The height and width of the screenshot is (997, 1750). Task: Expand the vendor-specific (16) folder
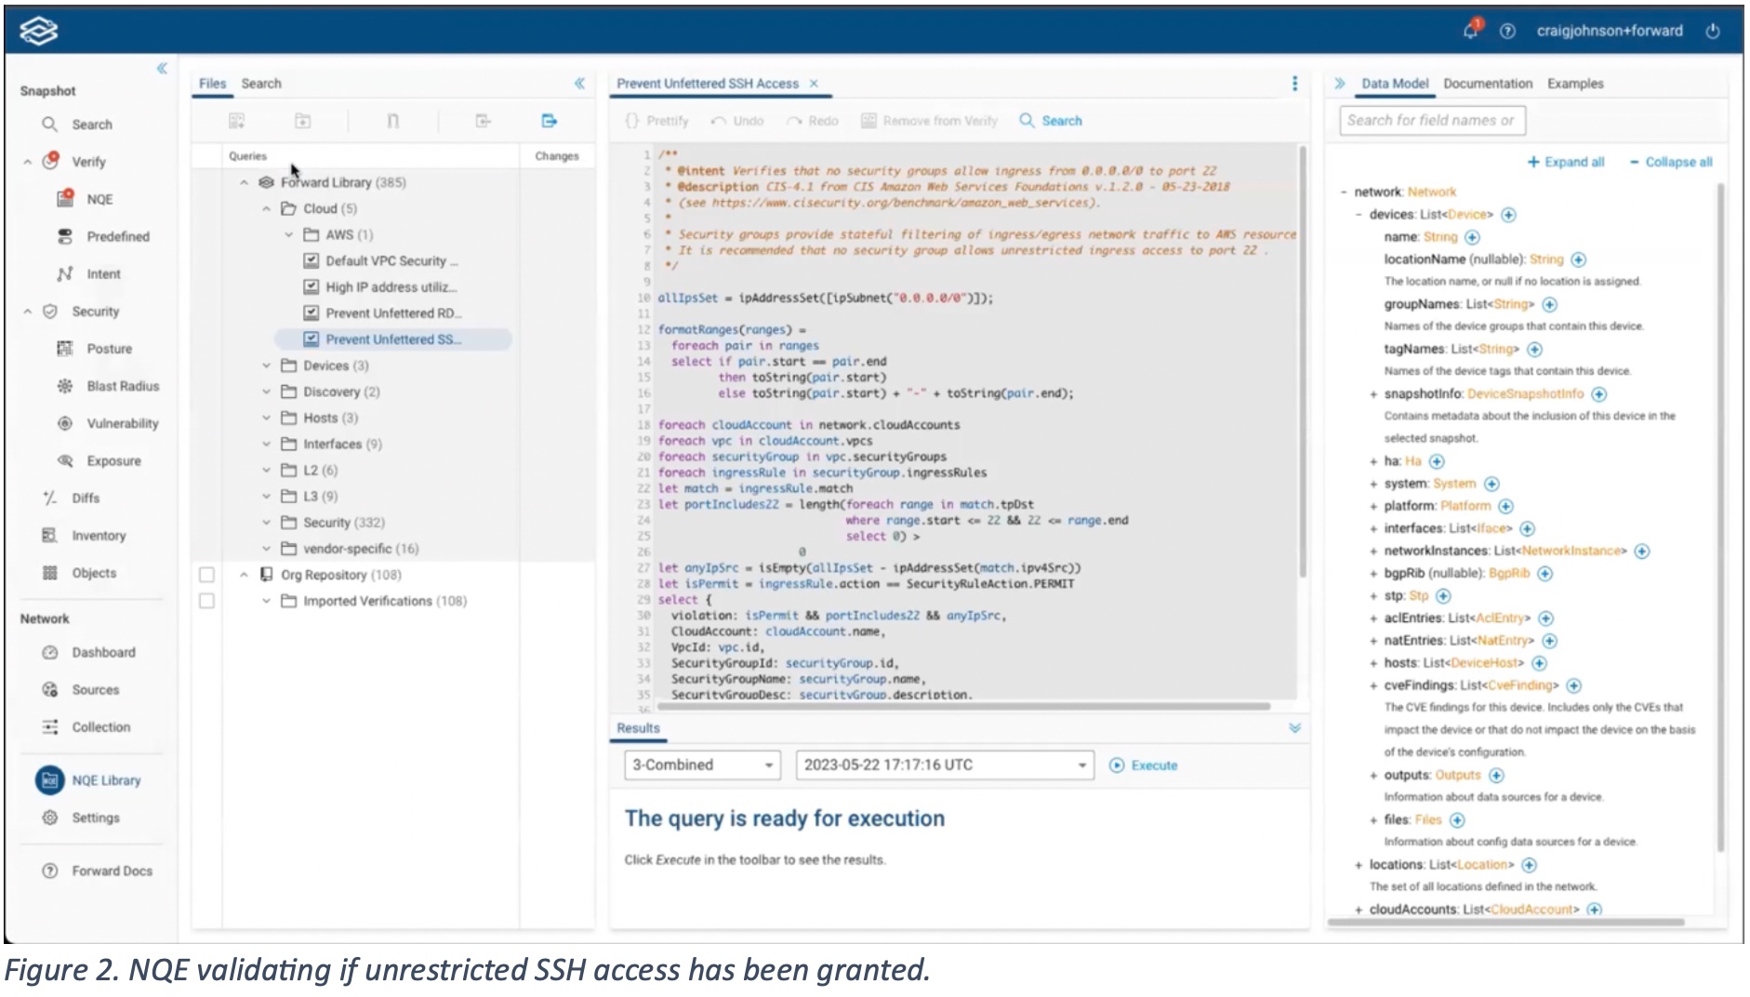(266, 549)
